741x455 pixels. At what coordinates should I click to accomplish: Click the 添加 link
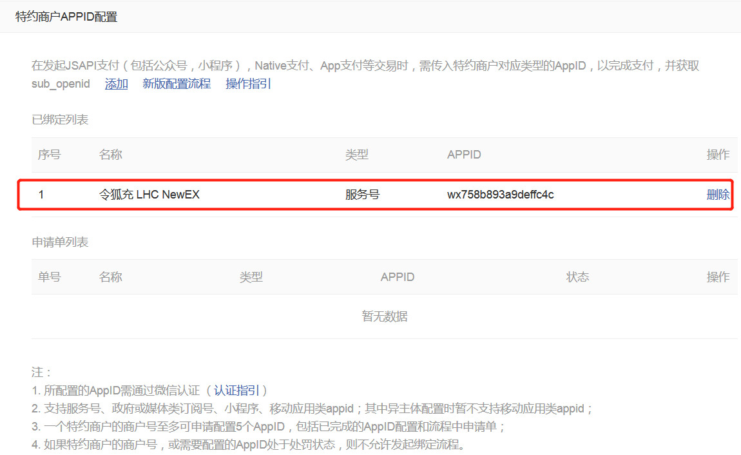[x=117, y=84]
